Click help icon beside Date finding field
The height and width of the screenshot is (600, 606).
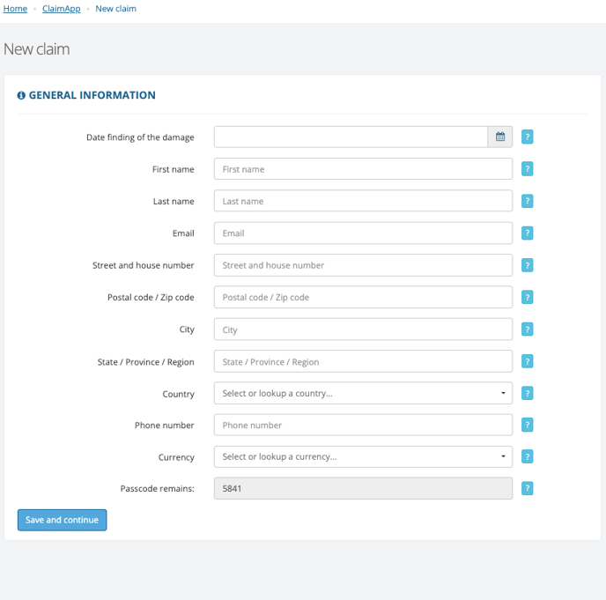click(x=527, y=137)
